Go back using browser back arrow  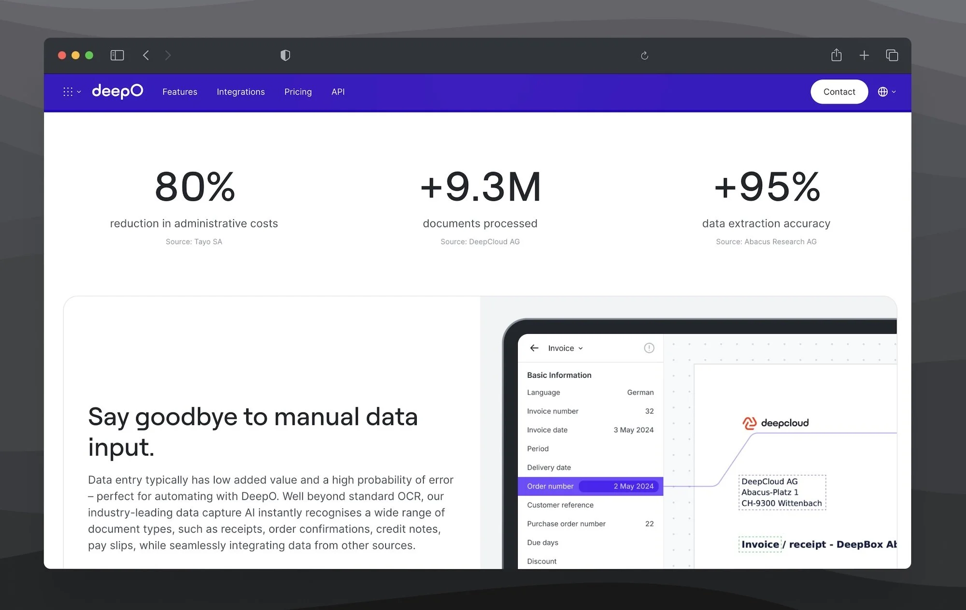(x=146, y=56)
